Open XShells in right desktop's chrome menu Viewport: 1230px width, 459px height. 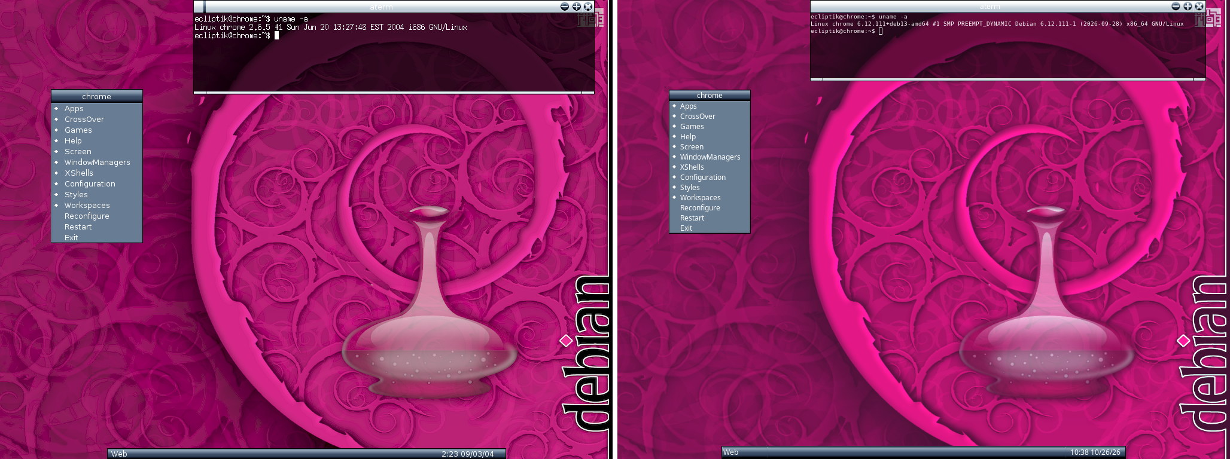(710, 167)
